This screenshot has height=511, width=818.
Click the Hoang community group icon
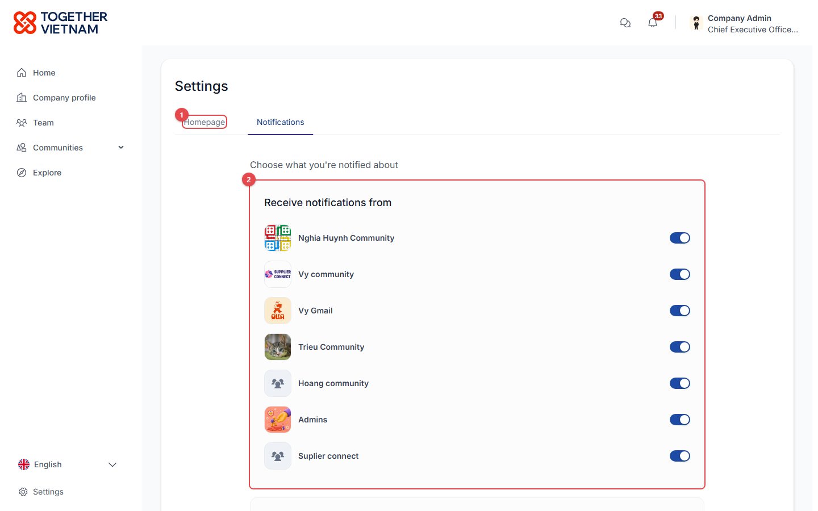pos(278,383)
